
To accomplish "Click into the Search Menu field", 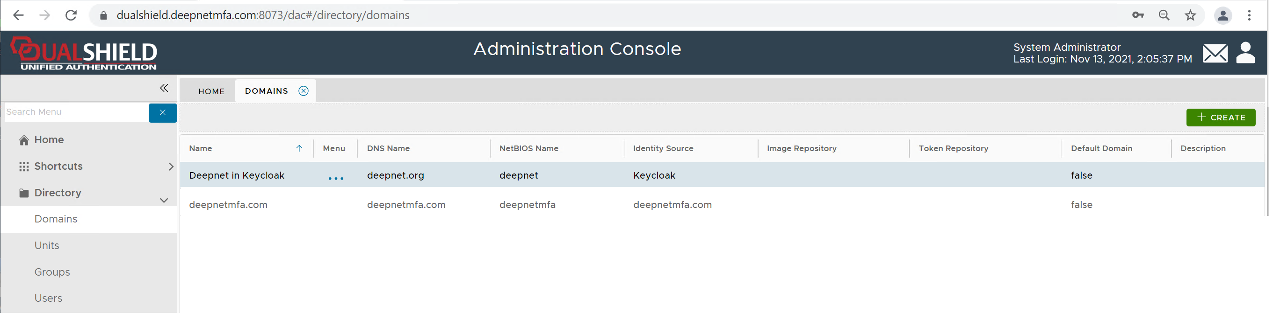I will (x=76, y=112).
